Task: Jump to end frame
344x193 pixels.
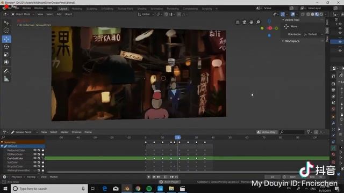Action: click(x=177, y=177)
